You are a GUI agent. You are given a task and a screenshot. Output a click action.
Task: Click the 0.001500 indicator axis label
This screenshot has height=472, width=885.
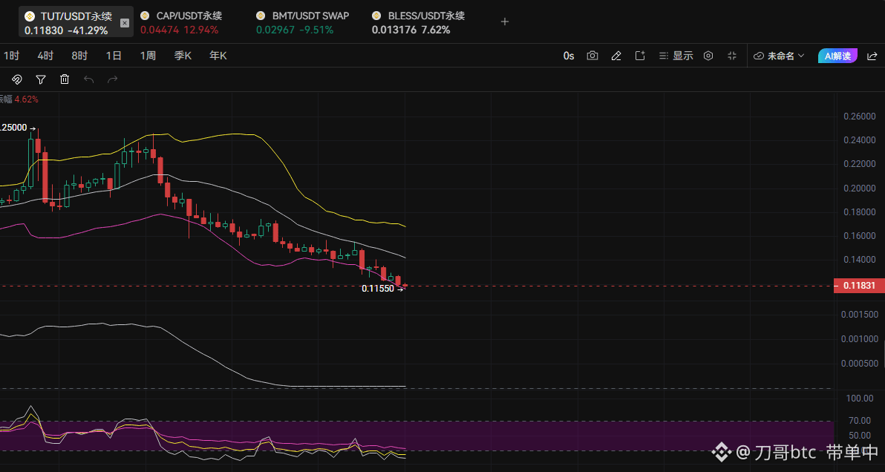(860, 315)
